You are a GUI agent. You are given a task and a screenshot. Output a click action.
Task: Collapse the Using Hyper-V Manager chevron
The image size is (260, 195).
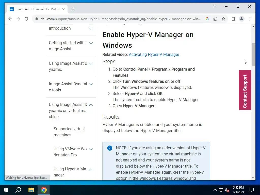pos(91,169)
